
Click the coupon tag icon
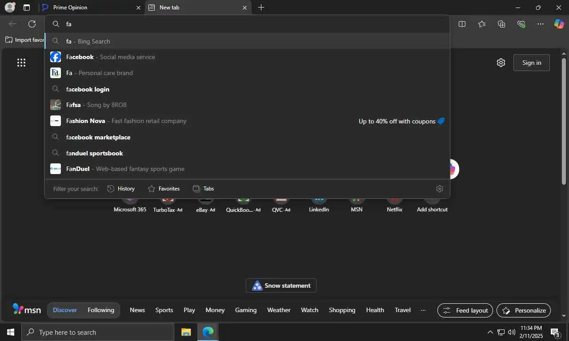click(x=441, y=121)
